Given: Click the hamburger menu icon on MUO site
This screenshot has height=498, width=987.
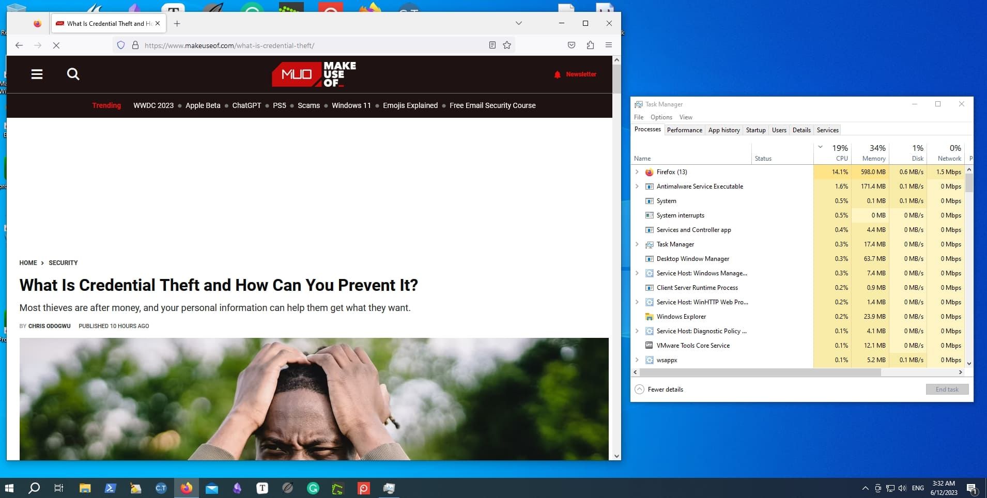Looking at the screenshot, I should pyautogui.click(x=37, y=74).
